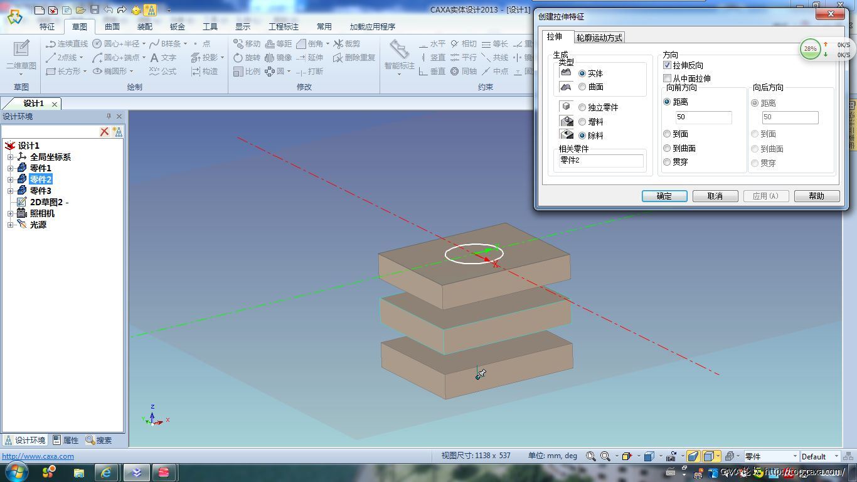Screen dimensions: 857x482
Task: Select the 除料 remove material option
Action: (582, 136)
